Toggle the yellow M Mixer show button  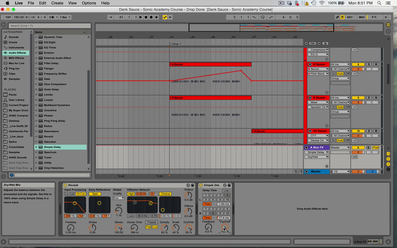[388, 164]
